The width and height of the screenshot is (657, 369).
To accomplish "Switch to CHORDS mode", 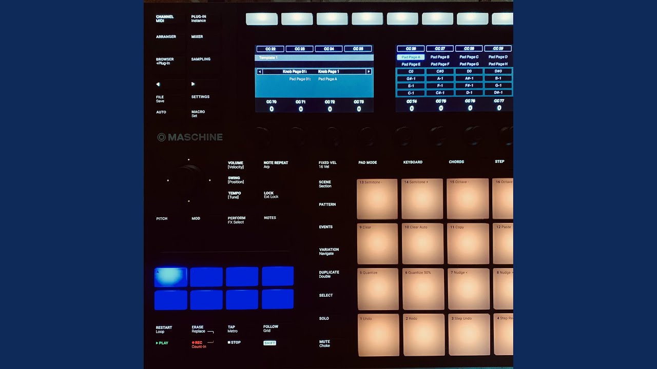I will tap(456, 161).
